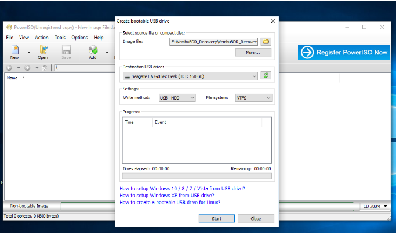The image size is (396, 235).
Task: Open the File system dropdown
Action: point(254,98)
